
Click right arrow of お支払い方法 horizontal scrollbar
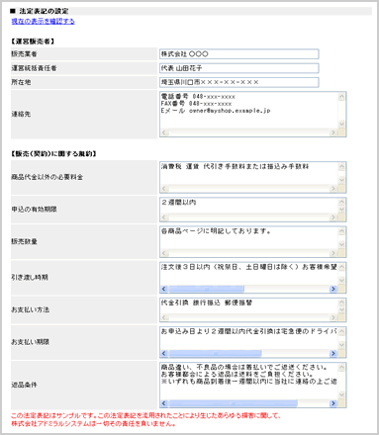[x=333, y=317]
